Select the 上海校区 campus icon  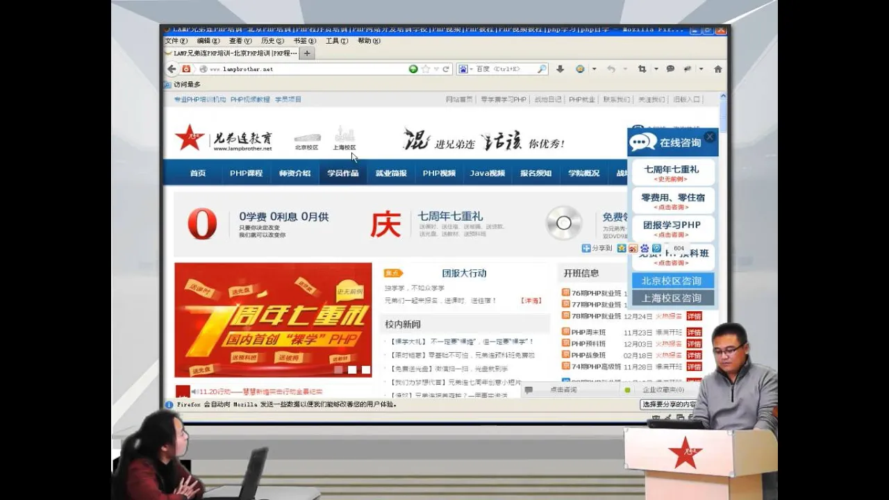tap(344, 139)
